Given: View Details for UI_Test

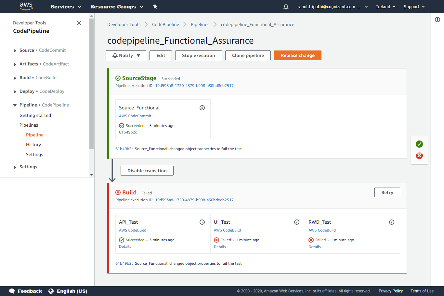Looking at the screenshot, I should click(220, 247).
